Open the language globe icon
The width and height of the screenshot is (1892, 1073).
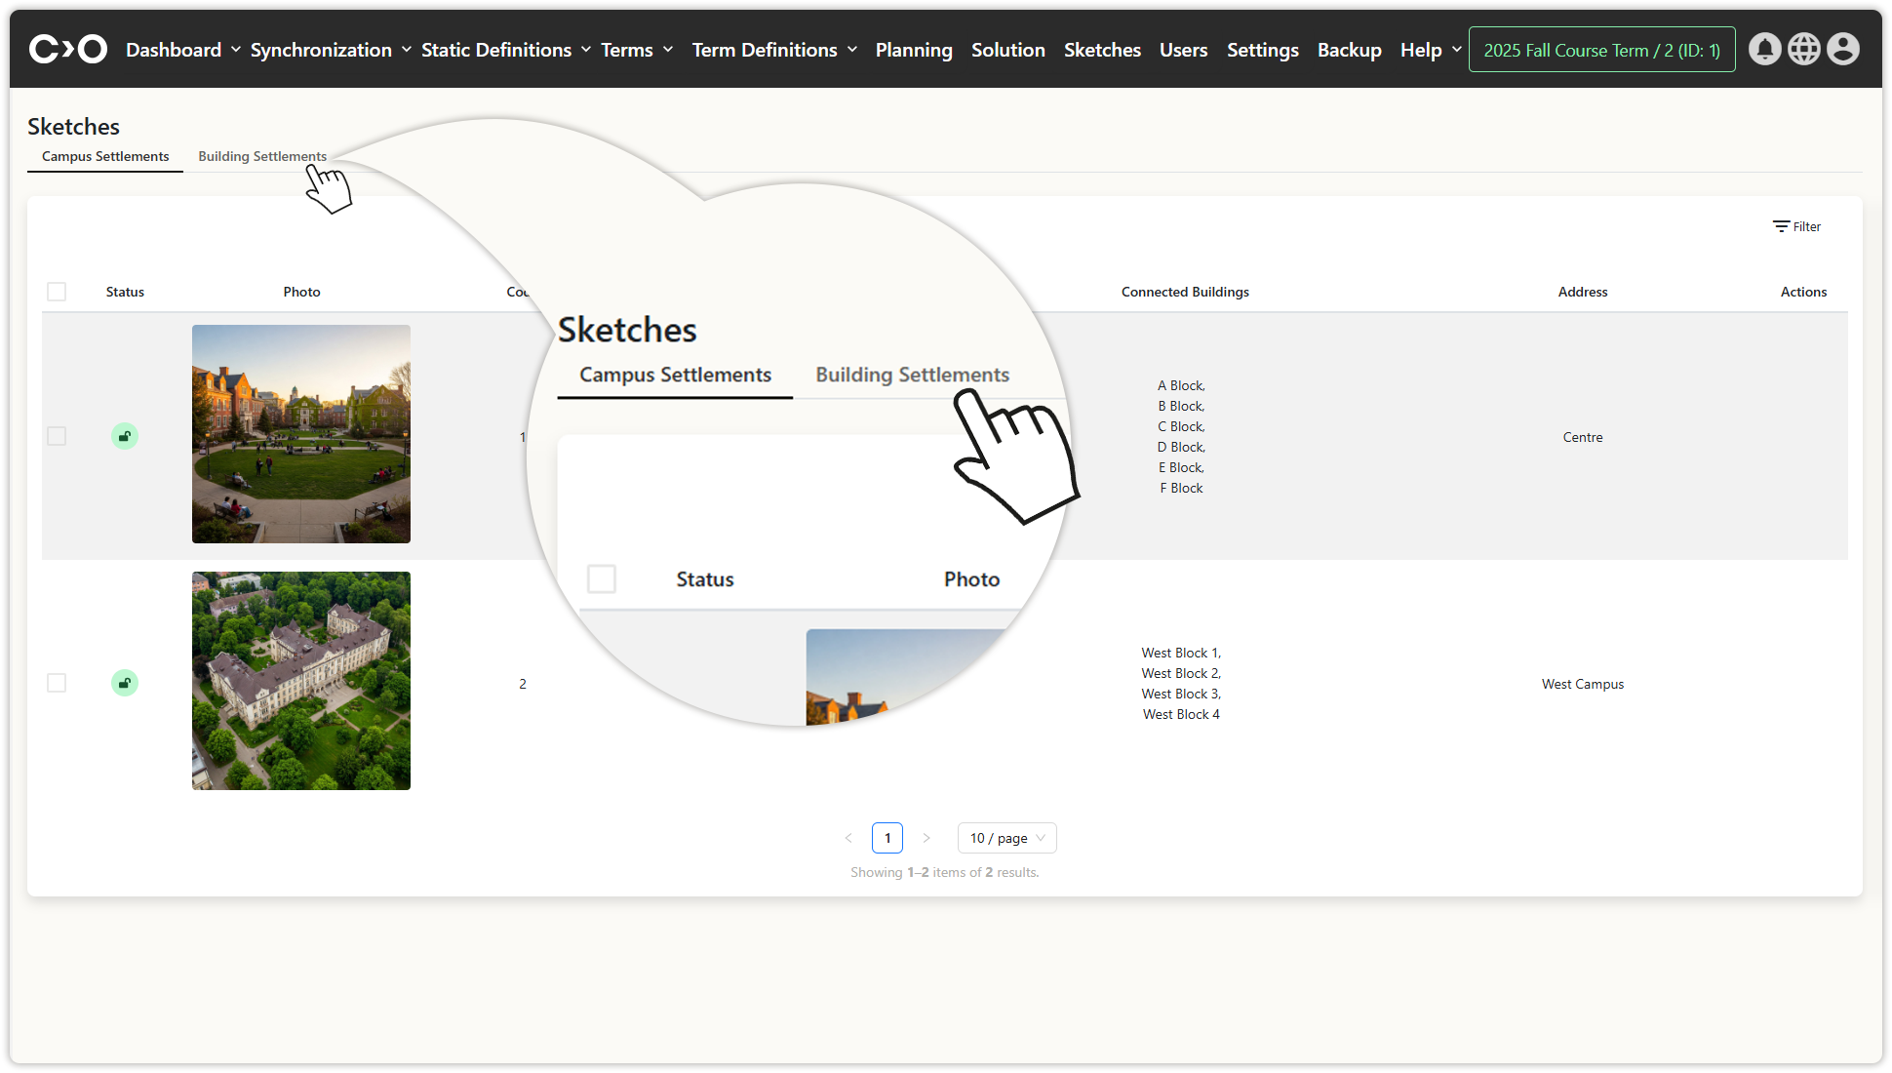(x=1803, y=49)
